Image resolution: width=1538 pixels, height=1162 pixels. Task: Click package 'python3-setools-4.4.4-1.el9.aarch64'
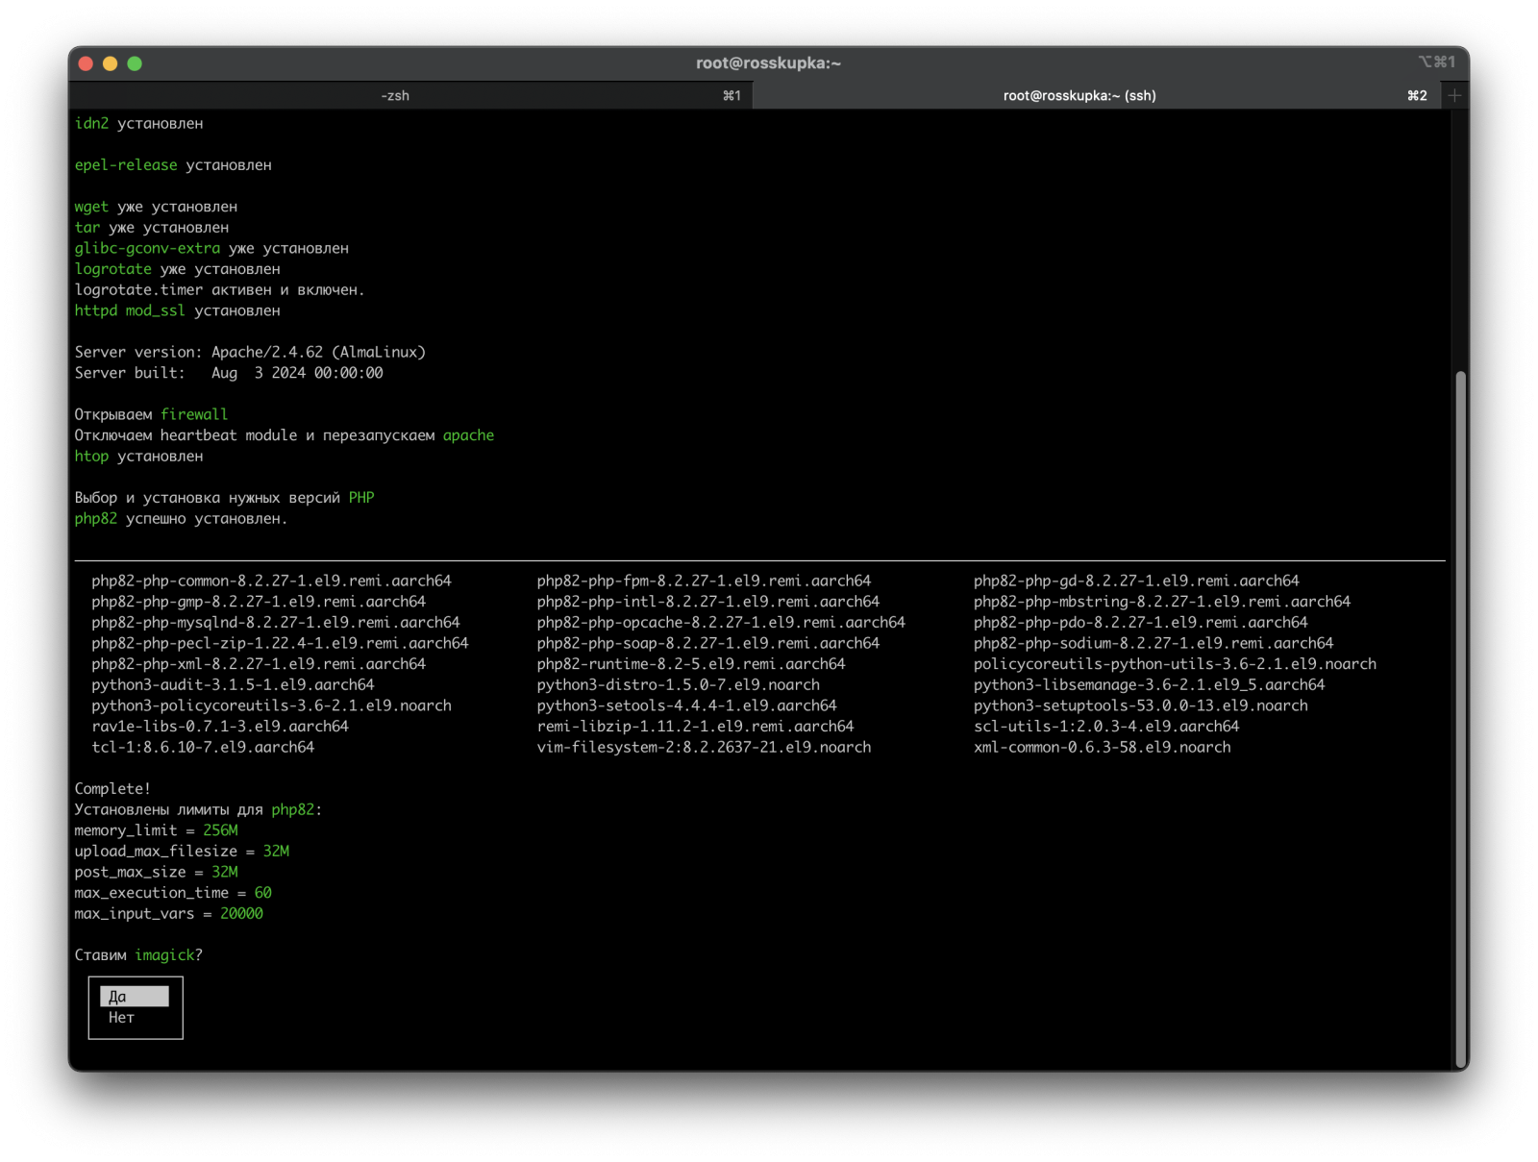pos(687,706)
